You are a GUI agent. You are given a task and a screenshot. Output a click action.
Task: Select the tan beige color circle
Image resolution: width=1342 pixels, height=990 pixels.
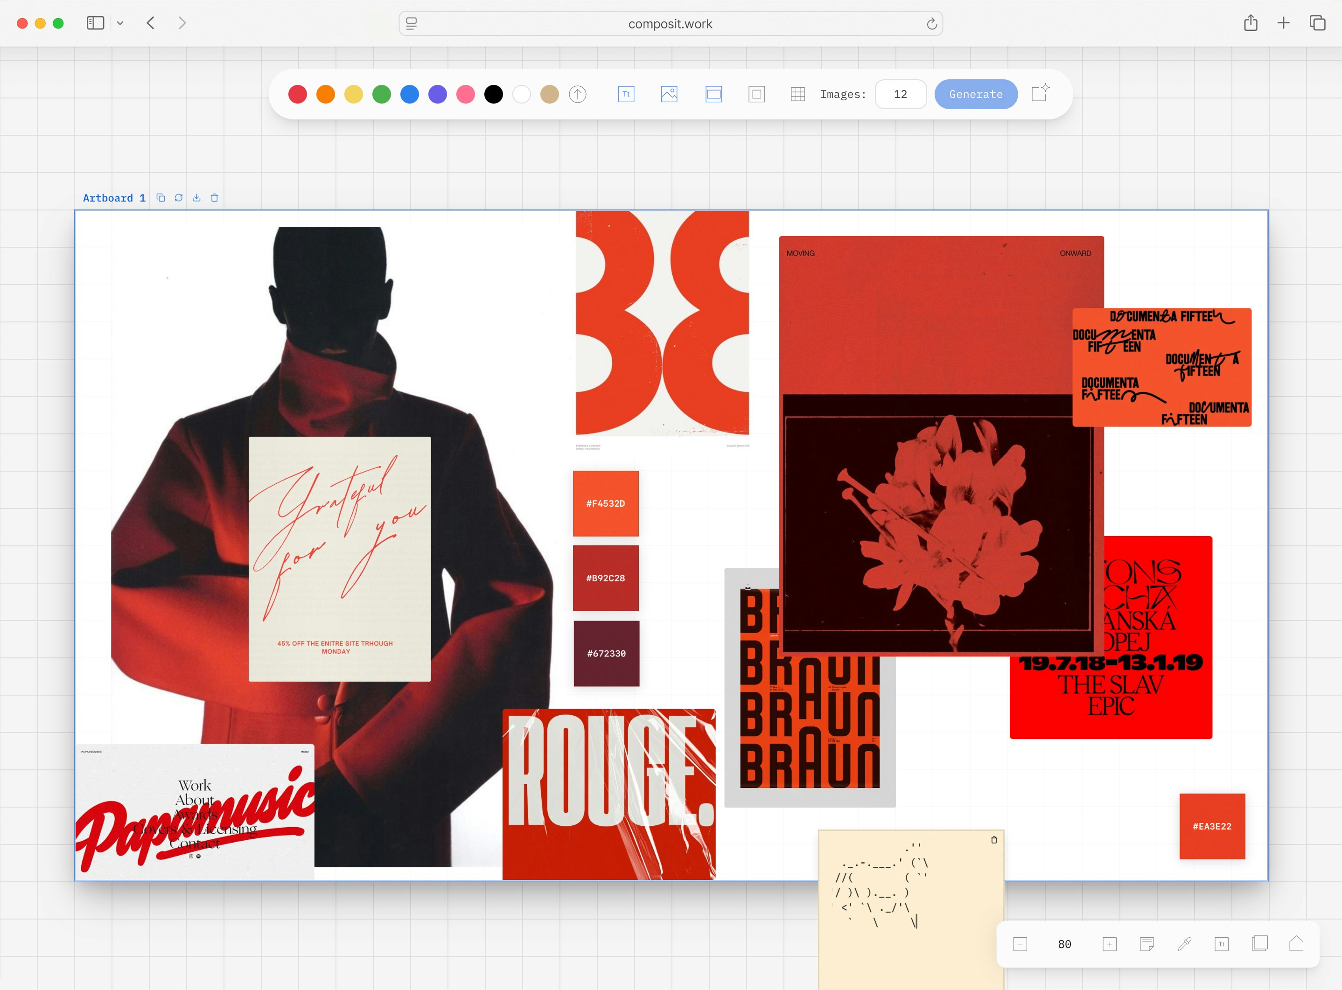pyautogui.click(x=550, y=94)
